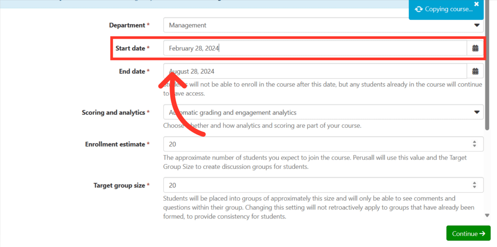
Task: Click the refresh icon in Copying course banner
Action: point(419,9)
